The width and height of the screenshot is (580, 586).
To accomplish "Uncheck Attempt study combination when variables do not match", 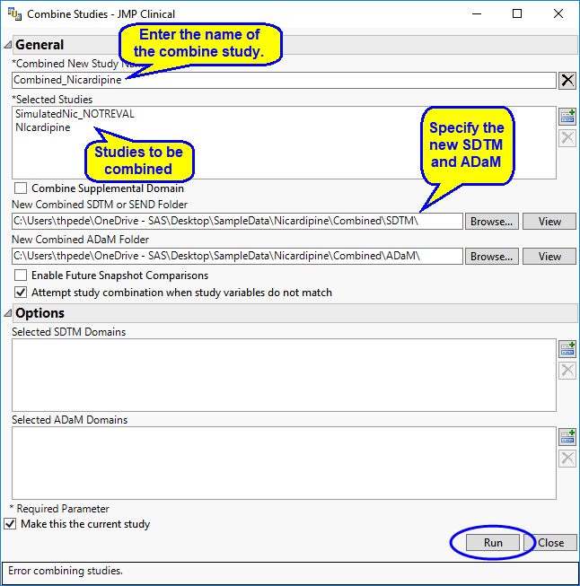I will [x=21, y=293].
